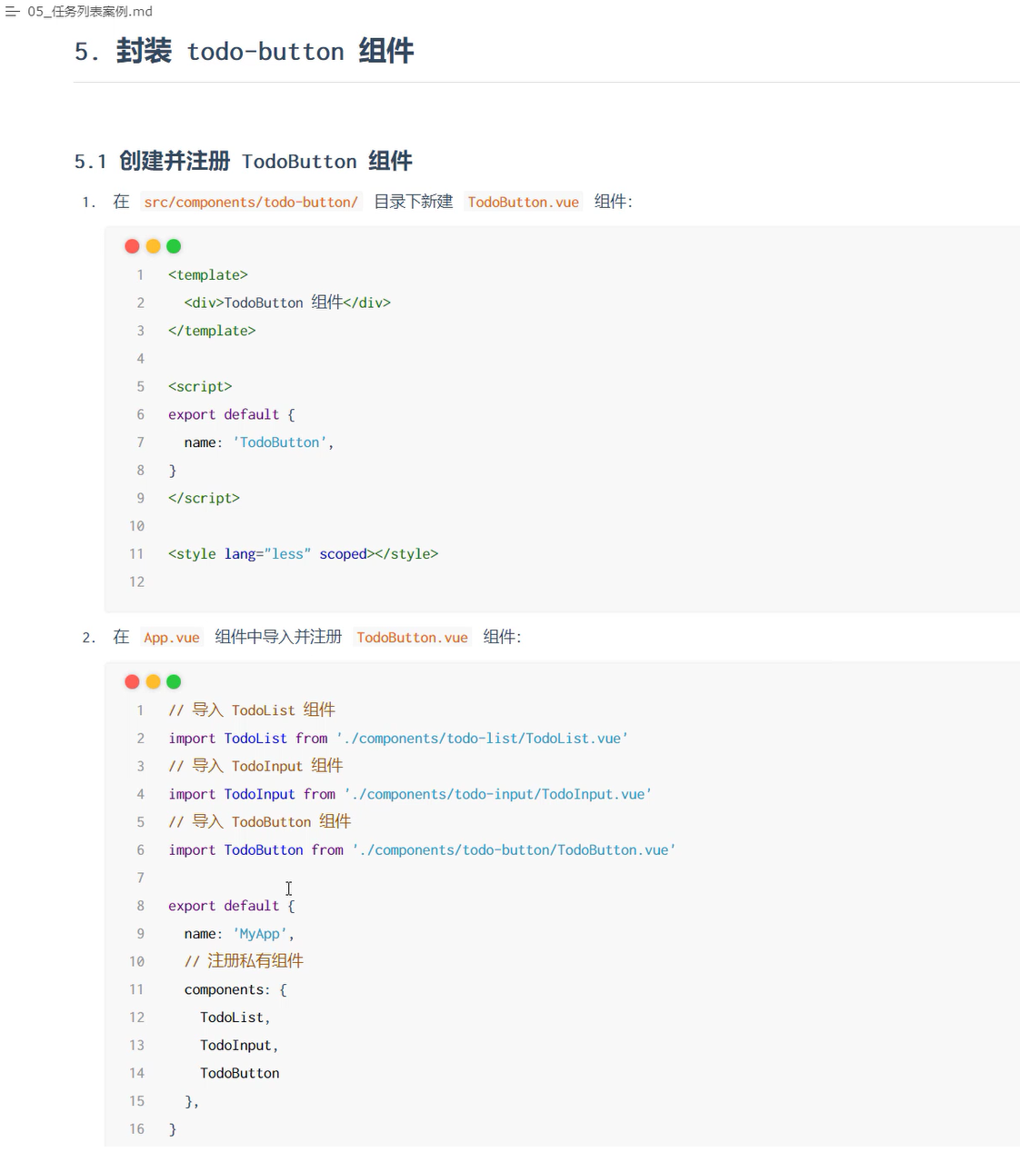This screenshot has width=1020, height=1152.
Task: Click the '<script>' opening tag line
Action: (x=200, y=387)
